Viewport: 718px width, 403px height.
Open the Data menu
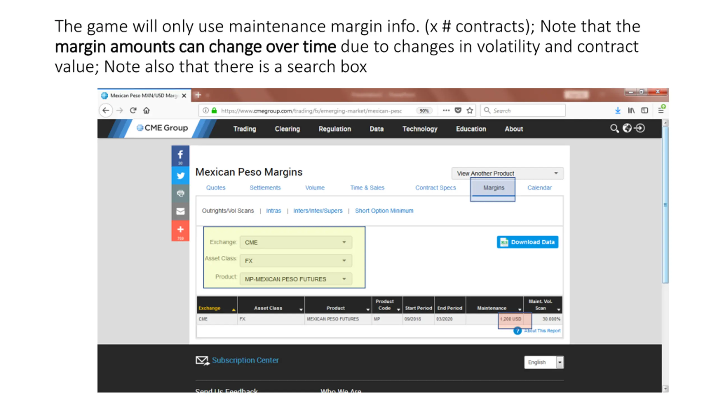(376, 129)
